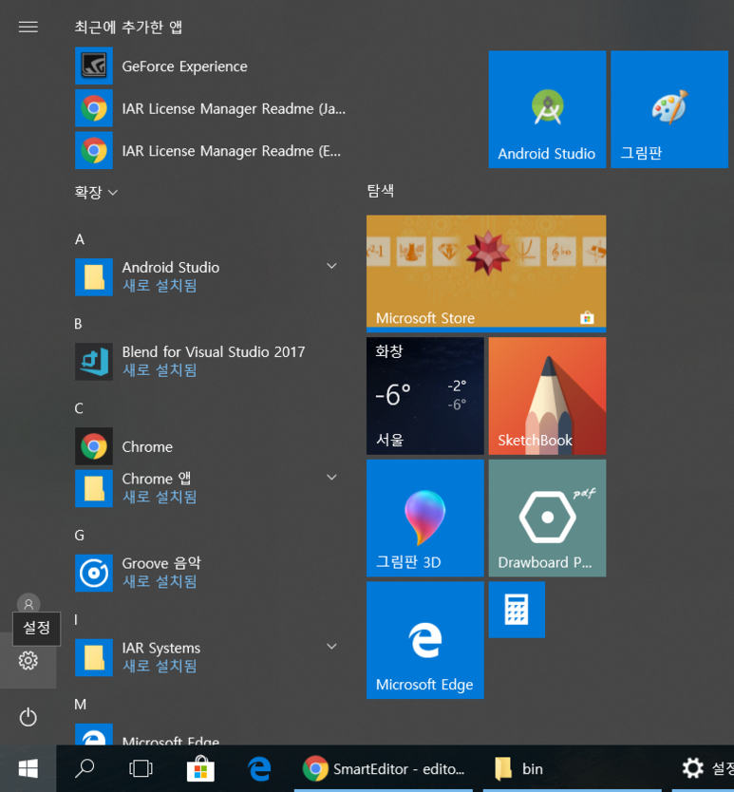This screenshot has height=792, width=734.
Task: Open IAR License Manager Readme (E...)
Action: (x=211, y=151)
